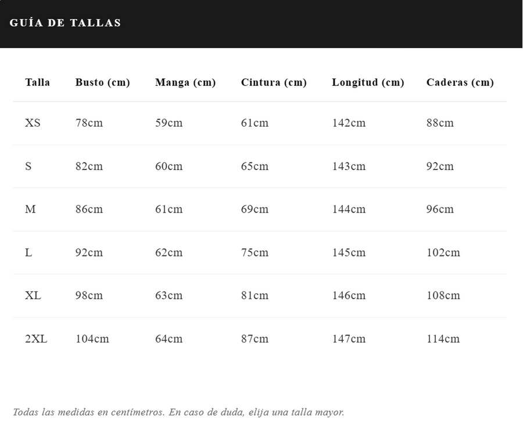Image resolution: width=523 pixels, height=436 pixels.
Task: Click the 69cm waist value for M
Action: (255, 209)
